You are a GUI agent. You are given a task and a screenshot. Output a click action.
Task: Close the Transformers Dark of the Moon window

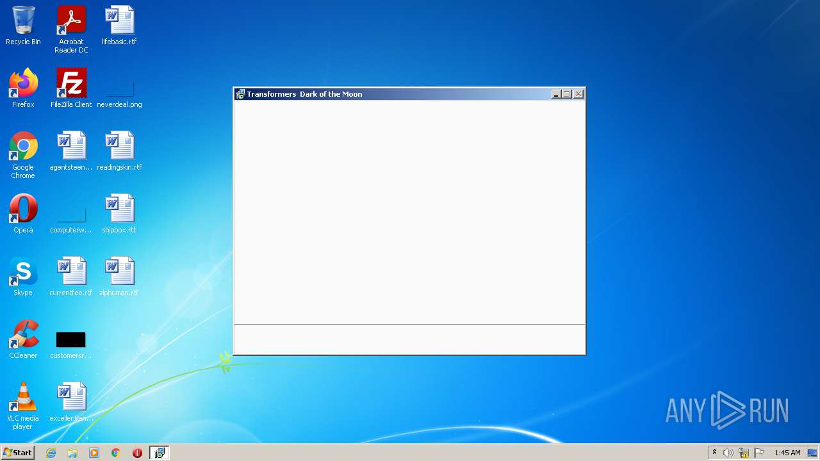[578, 94]
